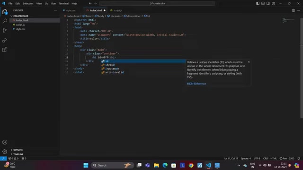Click the remote window indicator in status bar

pos(3,158)
